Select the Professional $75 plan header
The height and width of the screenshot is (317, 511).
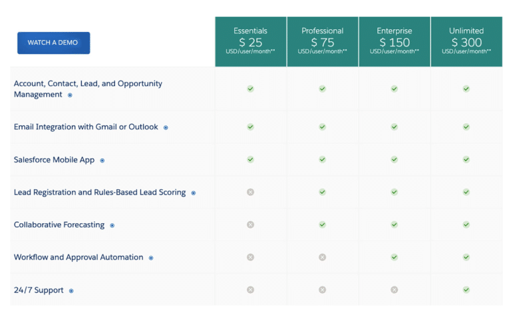click(323, 42)
